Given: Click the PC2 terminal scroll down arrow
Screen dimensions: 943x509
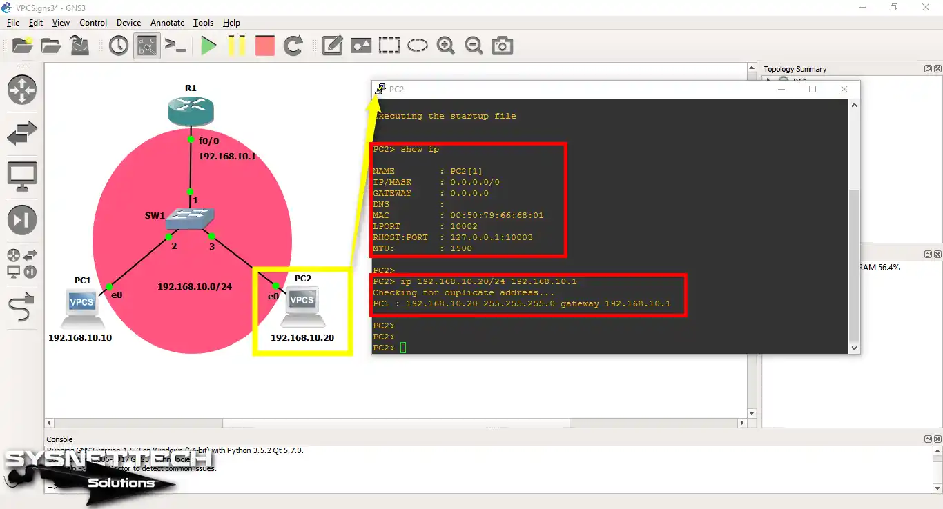Looking at the screenshot, I should click(x=855, y=348).
